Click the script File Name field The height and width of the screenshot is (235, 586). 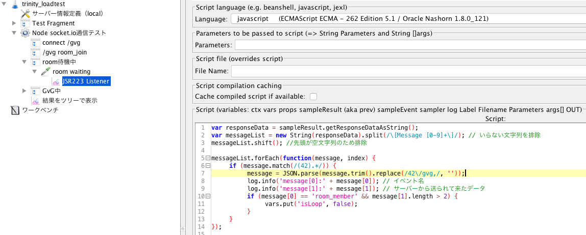408,71
